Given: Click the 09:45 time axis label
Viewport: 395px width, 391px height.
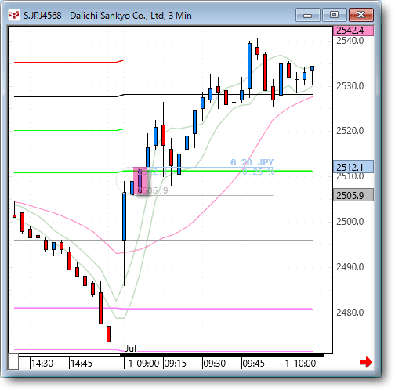Looking at the screenshot, I should tap(254, 364).
